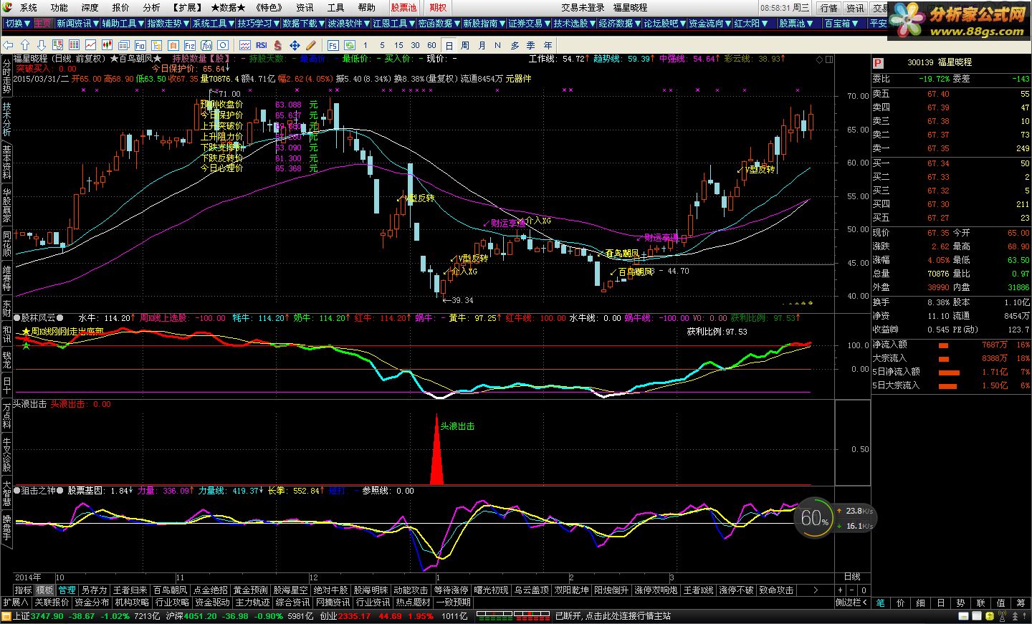
Task: Click the 头浪出击 red spike marker
Action: [x=436, y=450]
